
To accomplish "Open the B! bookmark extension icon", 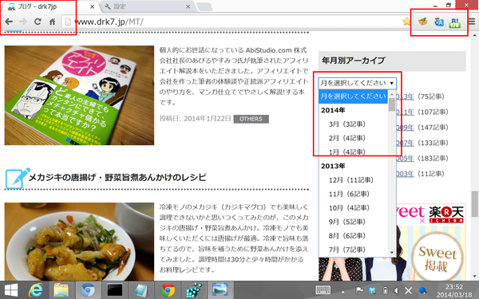I will [455, 22].
